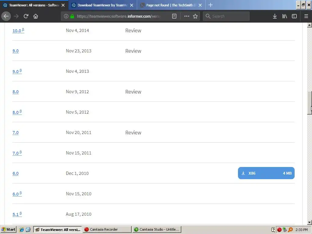Open version 9.0 link
The width and height of the screenshot is (312, 234).
pos(16,51)
